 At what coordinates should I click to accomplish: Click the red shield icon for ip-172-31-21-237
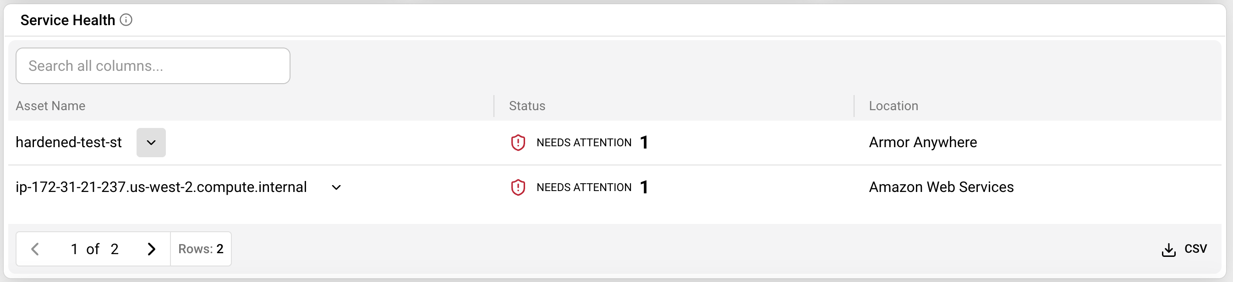(x=518, y=187)
